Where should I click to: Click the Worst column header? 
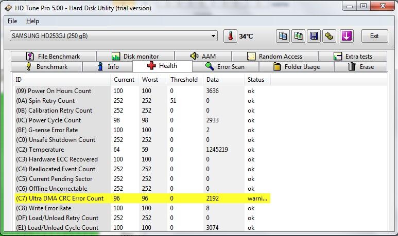coord(153,80)
